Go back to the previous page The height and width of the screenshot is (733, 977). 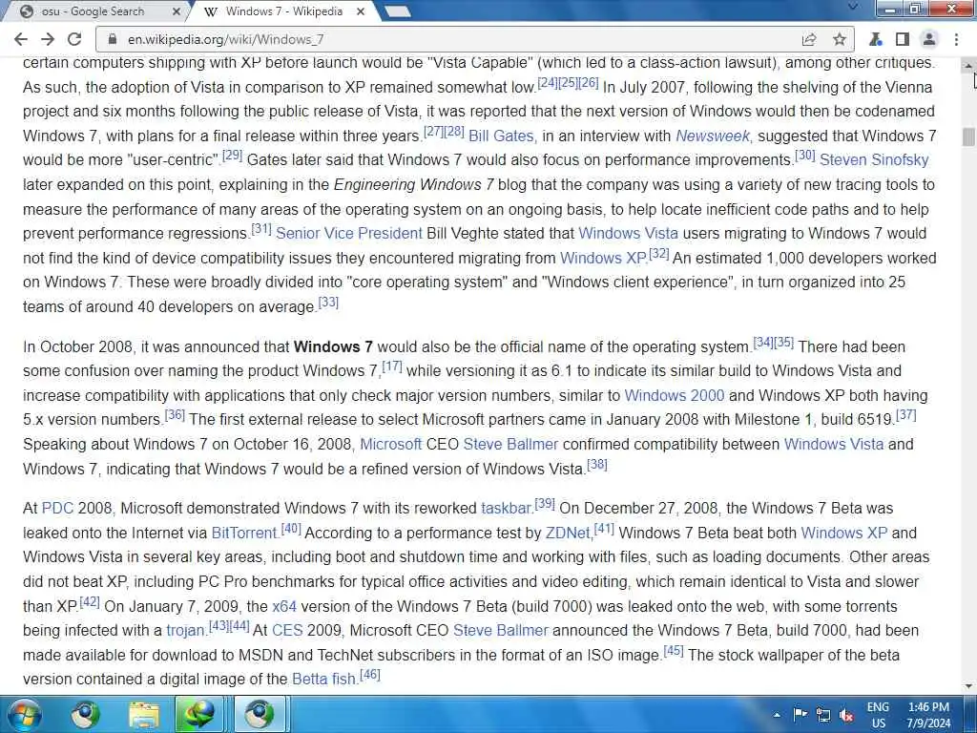pyautogui.click(x=21, y=39)
